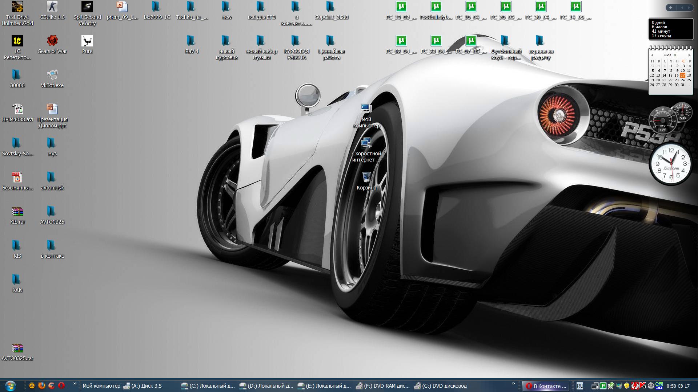
Task: Toggle the RU language indicator
Action: pyautogui.click(x=579, y=386)
